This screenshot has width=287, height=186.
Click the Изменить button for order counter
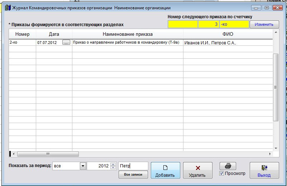click(264, 24)
